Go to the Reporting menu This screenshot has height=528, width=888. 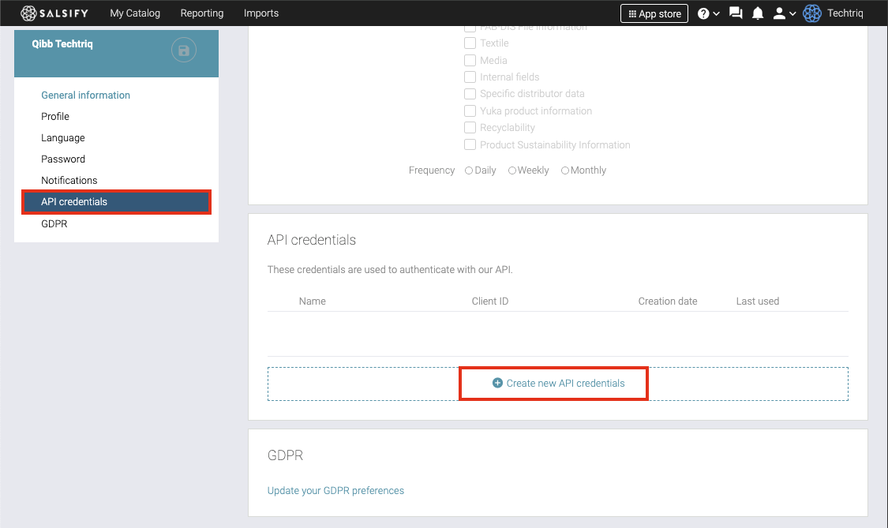(202, 13)
